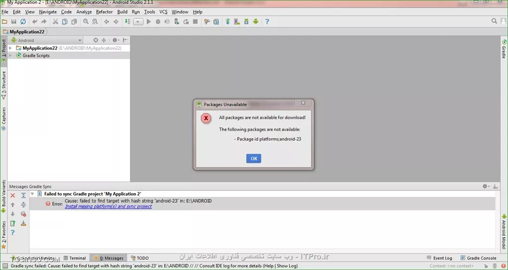
Task: Click the Attach debugger to process icon
Action: [177, 22]
